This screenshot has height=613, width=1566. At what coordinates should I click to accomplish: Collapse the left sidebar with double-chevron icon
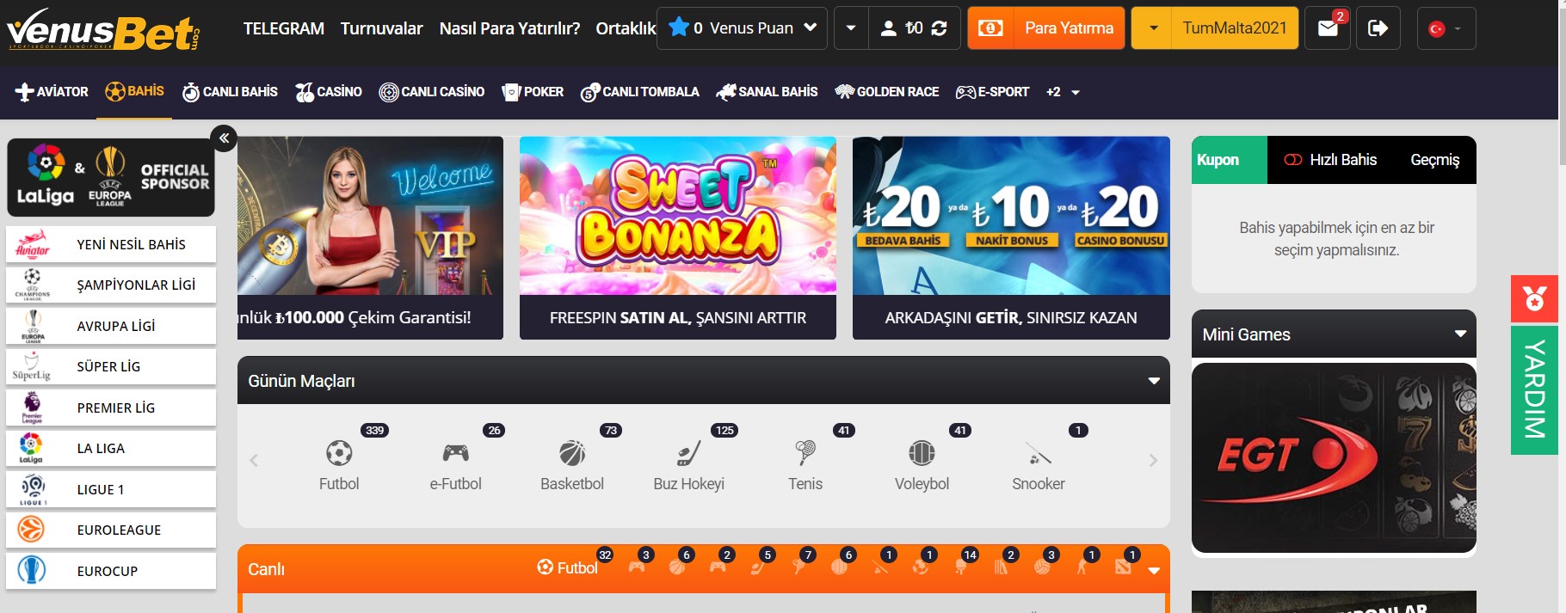(224, 138)
